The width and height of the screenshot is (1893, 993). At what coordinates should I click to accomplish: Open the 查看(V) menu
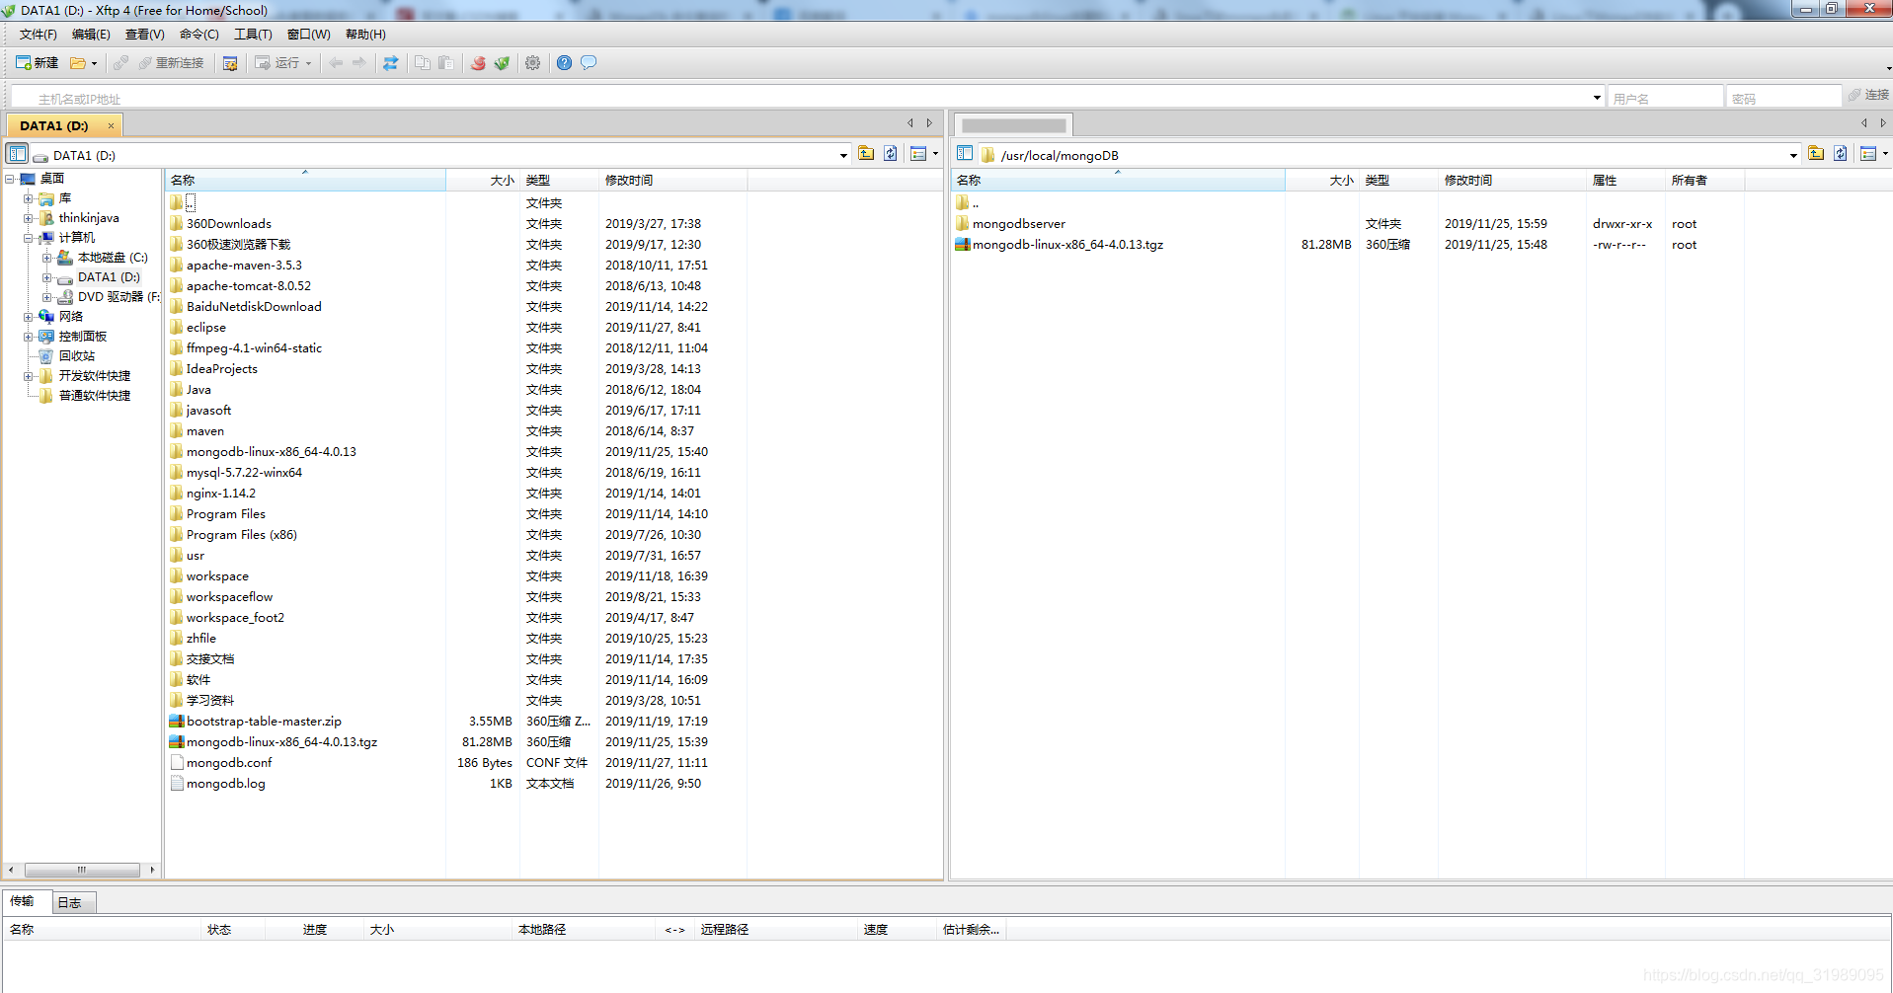pyautogui.click(x=144, y=35)
